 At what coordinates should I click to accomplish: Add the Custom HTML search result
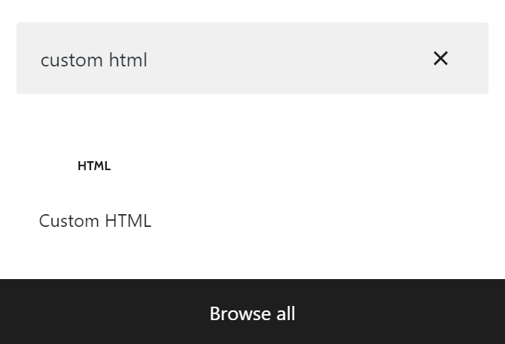click(x=95, y=193)
